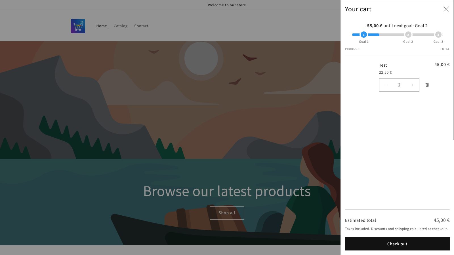454x255 pixels.
Task: Open the Contact menu item
Action: 141,26
